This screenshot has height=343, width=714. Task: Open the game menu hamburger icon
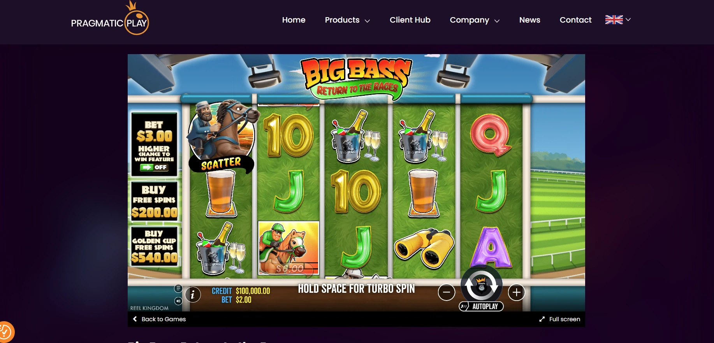click(178, 288)
